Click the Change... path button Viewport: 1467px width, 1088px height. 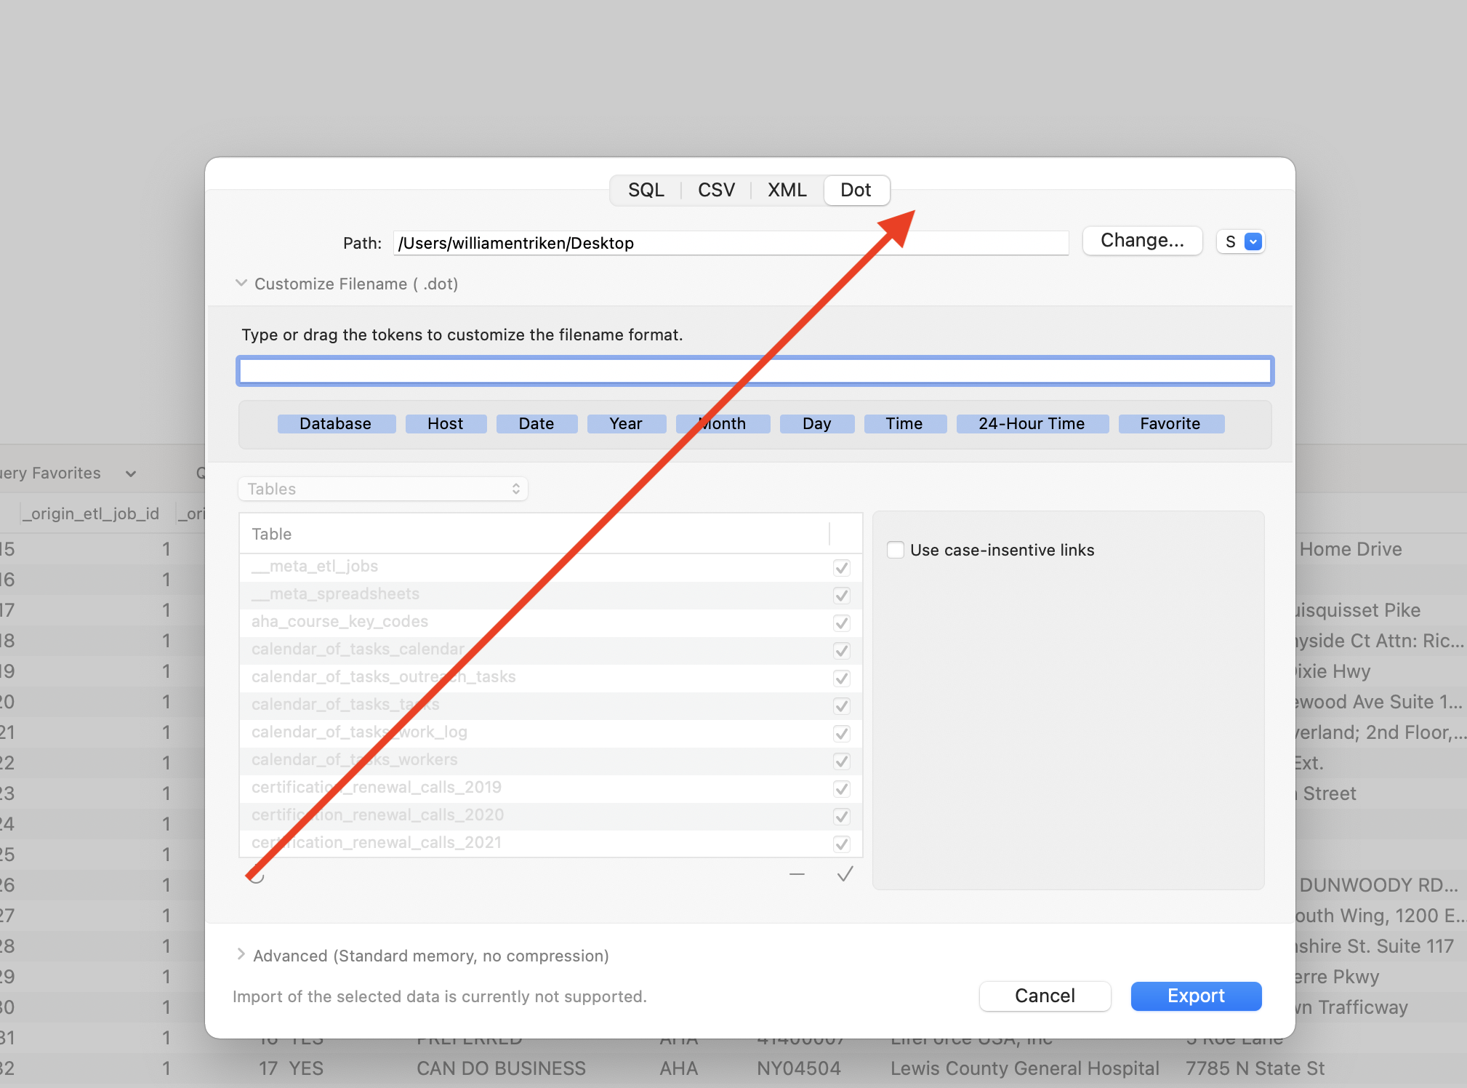point(1141,241)
